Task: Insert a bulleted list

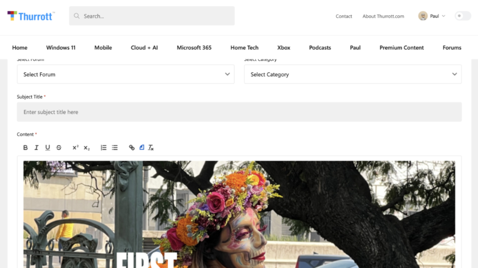Action: pos(115,148)
